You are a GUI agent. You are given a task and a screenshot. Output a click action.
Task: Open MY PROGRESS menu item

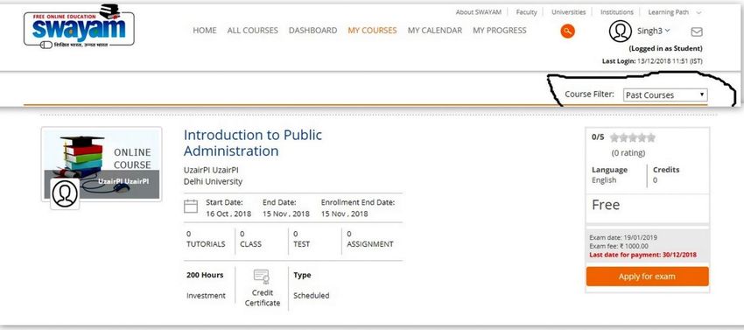(x=500, y=31)
